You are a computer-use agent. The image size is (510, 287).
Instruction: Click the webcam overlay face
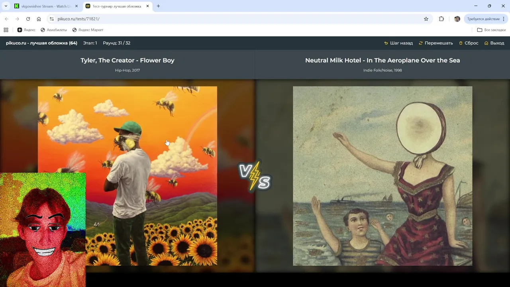(43, 230)
